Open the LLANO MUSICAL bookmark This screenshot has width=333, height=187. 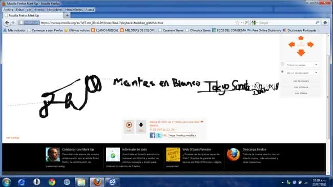[105, 30]
